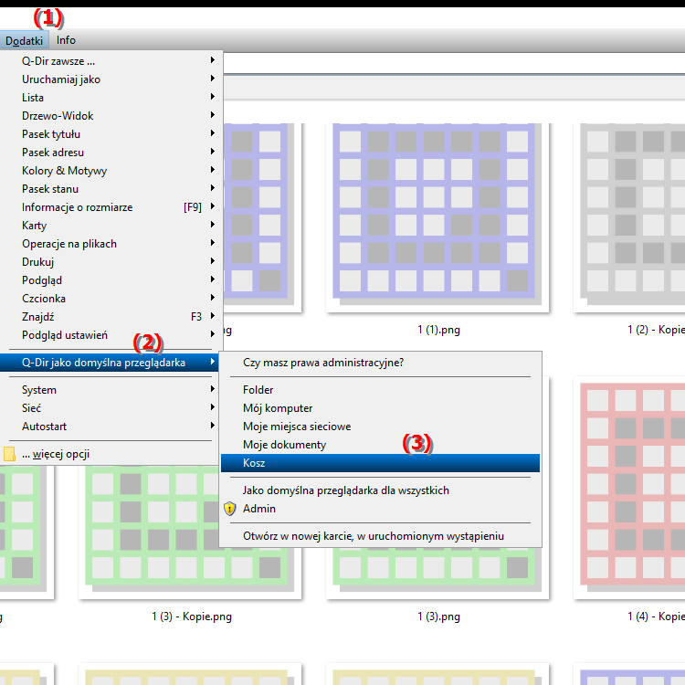Open the 'Pasek tytułu' submenu
Image resolution: width=685 pixels, height=685 pixels.
(111, 134)
